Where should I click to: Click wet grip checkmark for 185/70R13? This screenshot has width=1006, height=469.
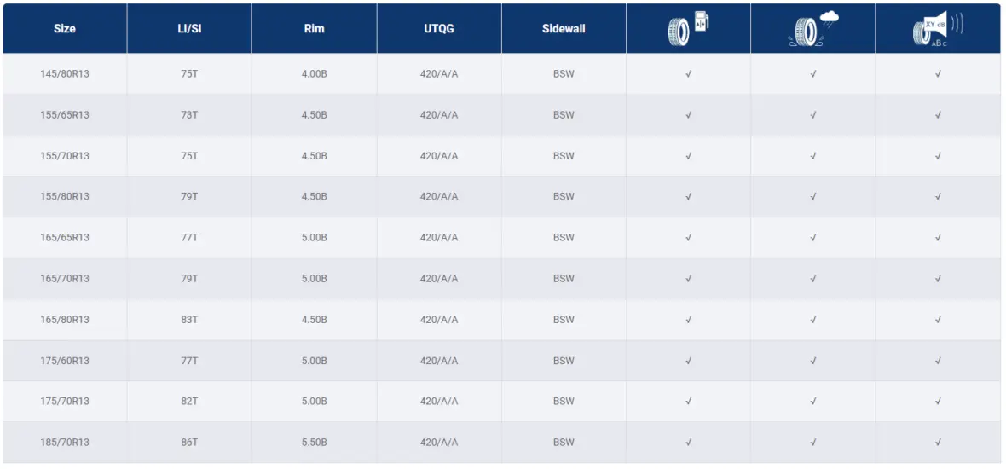(813, 443)
